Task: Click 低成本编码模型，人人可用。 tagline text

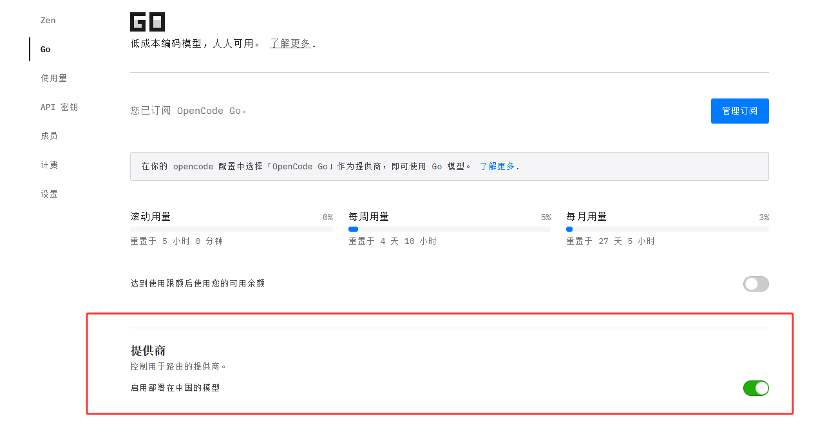Action: coord(196,44)
